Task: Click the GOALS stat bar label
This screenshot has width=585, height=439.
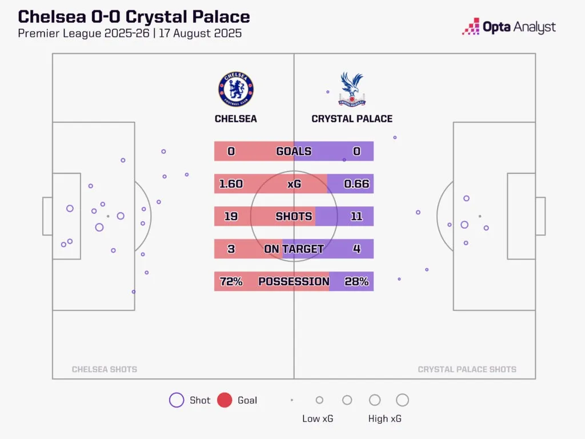Action: pyautogui.click(x=294, y=151)
